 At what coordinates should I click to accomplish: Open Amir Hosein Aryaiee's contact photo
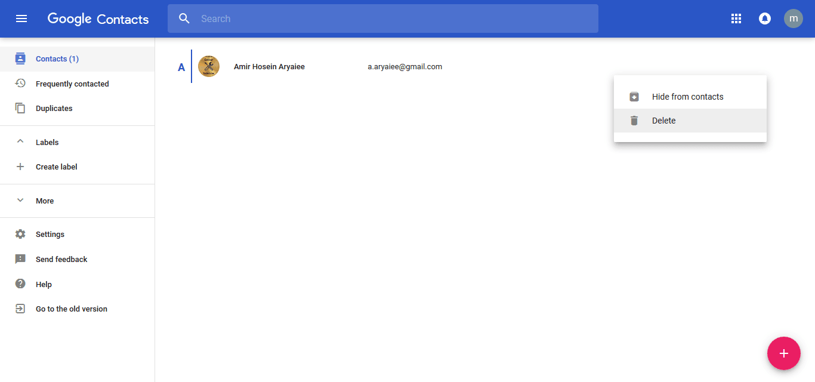point(209,66)
